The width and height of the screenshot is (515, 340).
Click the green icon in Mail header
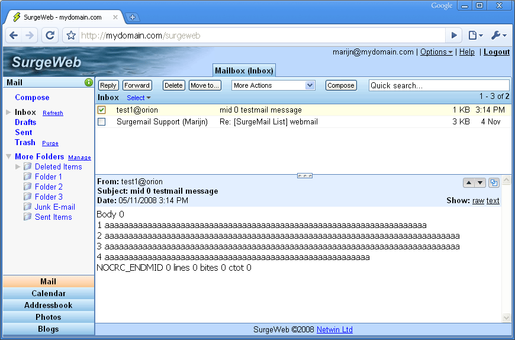tap(89, 82)
